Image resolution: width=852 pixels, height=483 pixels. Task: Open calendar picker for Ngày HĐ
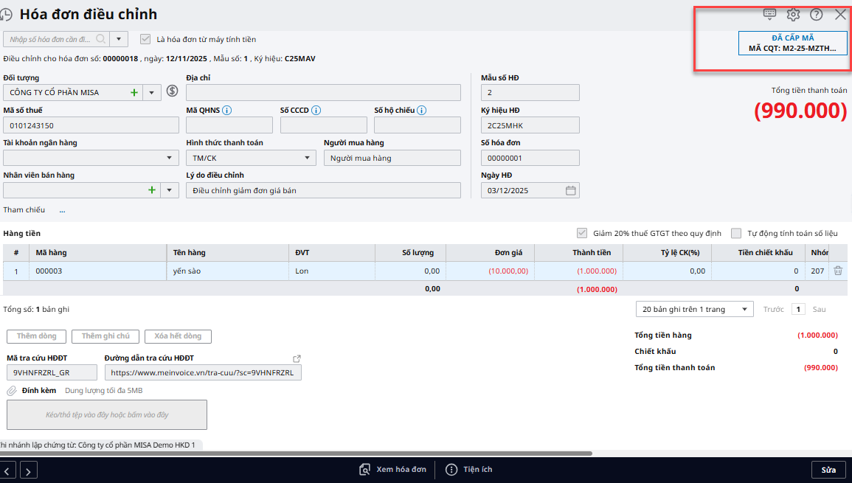570,190
